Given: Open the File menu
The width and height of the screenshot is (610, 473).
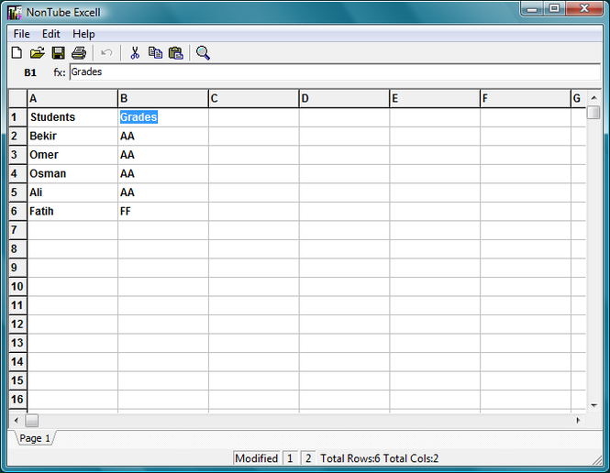Looking at the screenshot, I should (21, 34).
